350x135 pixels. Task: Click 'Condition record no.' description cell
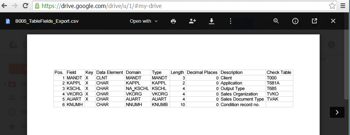tap(242, 105)
